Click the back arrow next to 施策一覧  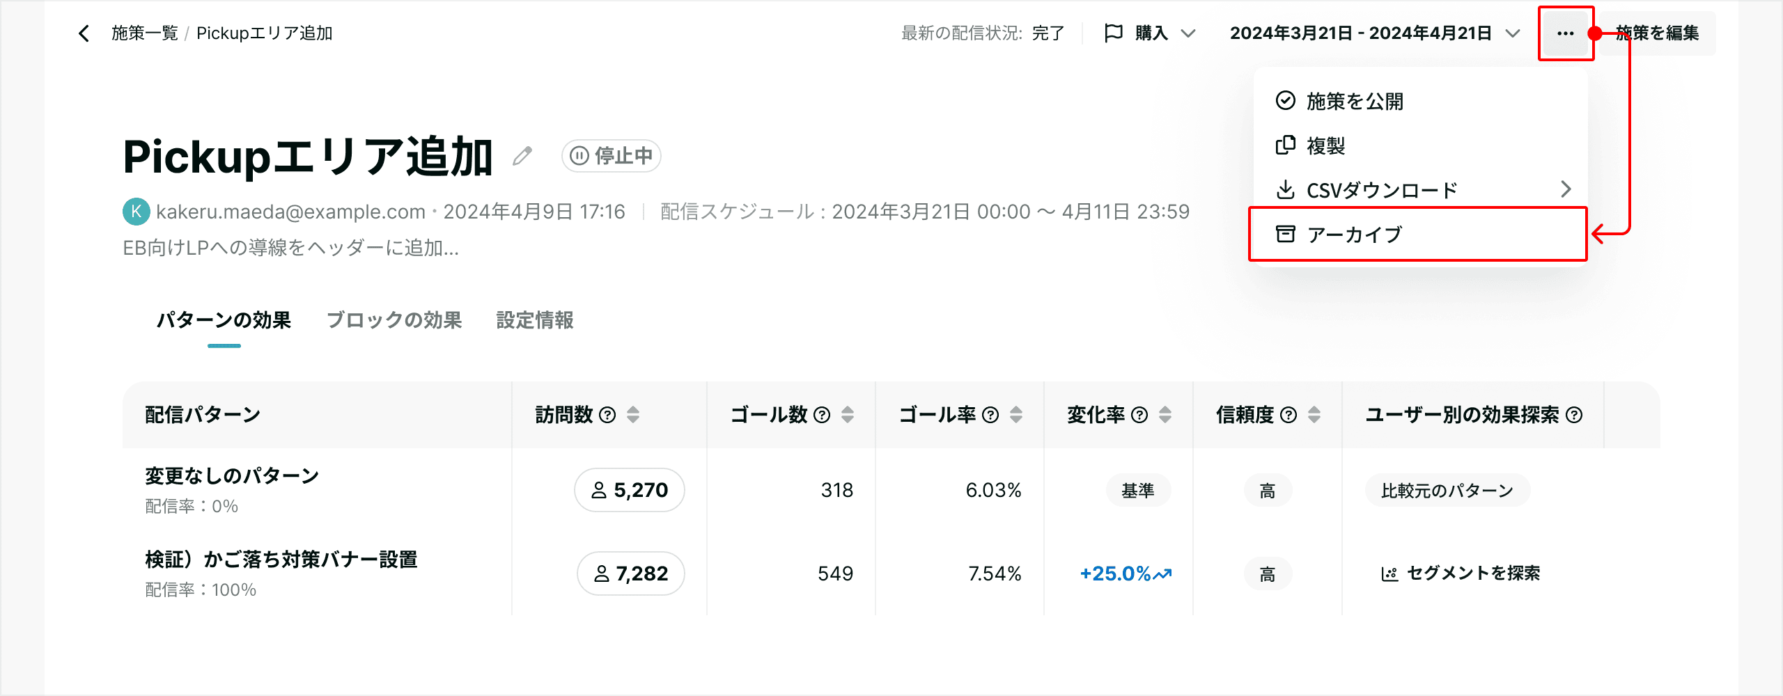click(x=84, y=33)
